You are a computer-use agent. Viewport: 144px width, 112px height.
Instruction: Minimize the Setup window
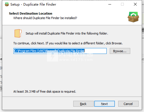tap(110, 4)
